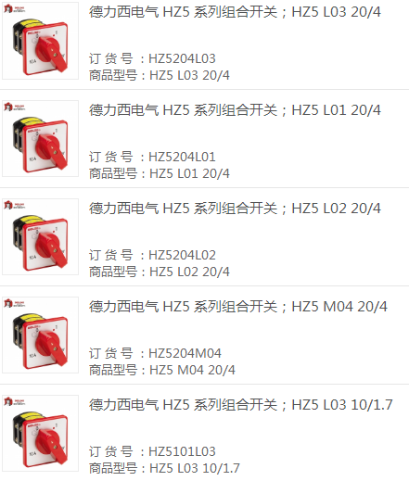Select order number HZ5204L01
409x481 pixels.
point(182,157)
